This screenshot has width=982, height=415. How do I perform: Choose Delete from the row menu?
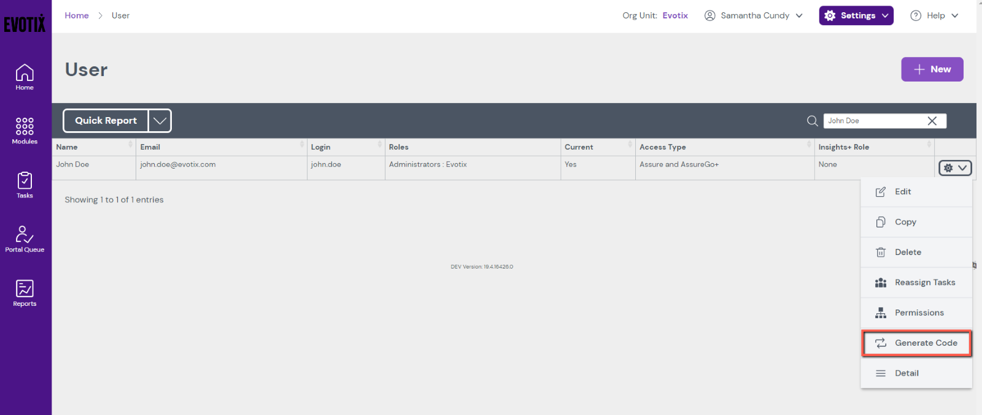(x=916, y=252)
